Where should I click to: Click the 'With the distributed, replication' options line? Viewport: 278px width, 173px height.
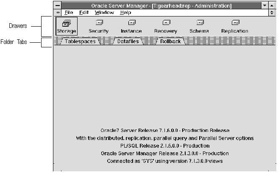point(165,138)
